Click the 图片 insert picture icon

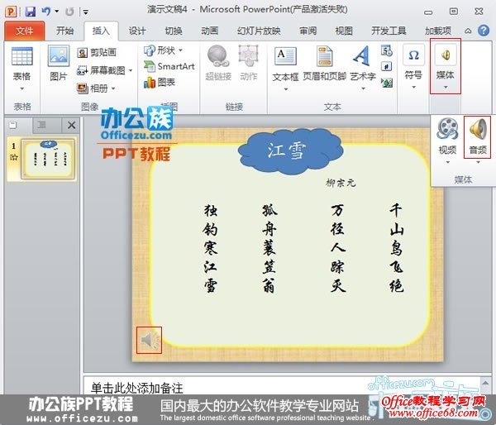59,56
